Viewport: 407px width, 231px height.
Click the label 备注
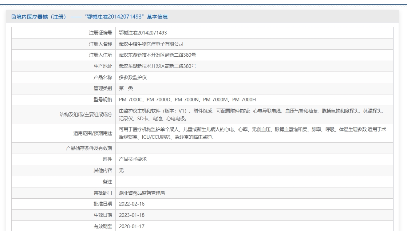tap(107, 182)
